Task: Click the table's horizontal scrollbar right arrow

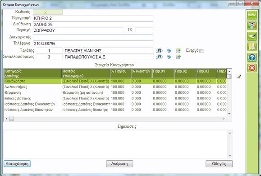Action: (x=224, y=119)
